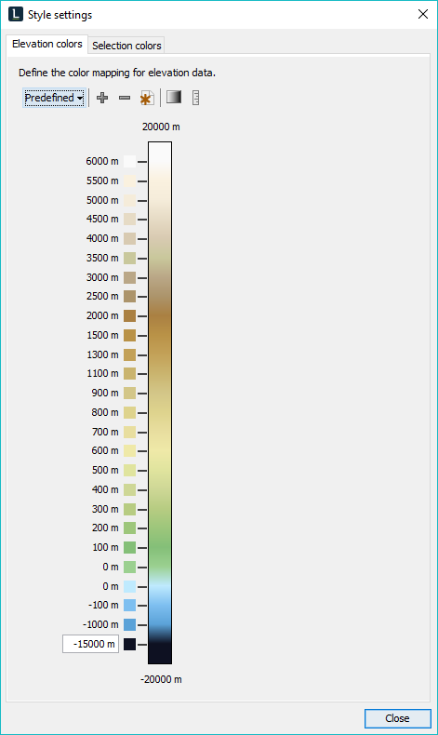Click the 6000 m color swatch
Viewport: 438px width, 735px height.
click(x=130, y=161)
